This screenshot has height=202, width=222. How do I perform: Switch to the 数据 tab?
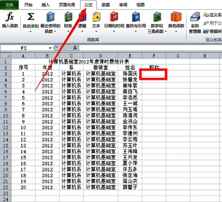106,5
